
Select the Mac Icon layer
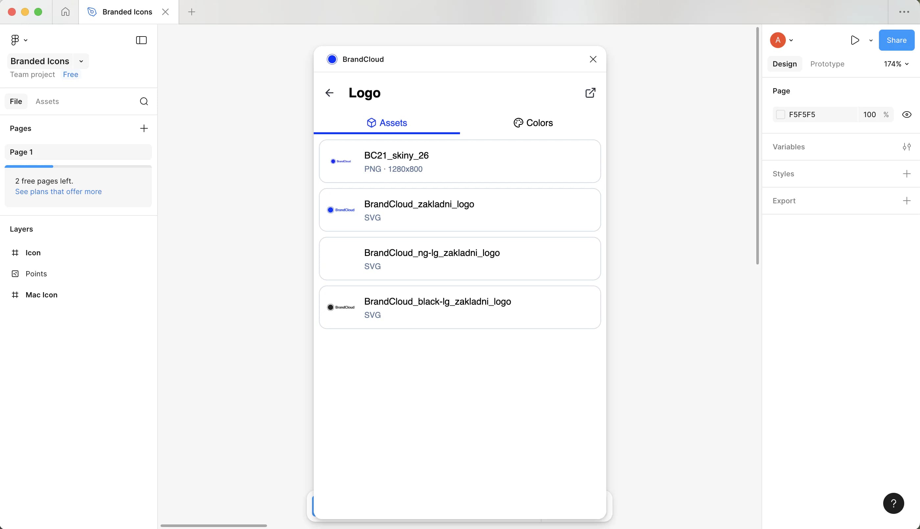41,295
